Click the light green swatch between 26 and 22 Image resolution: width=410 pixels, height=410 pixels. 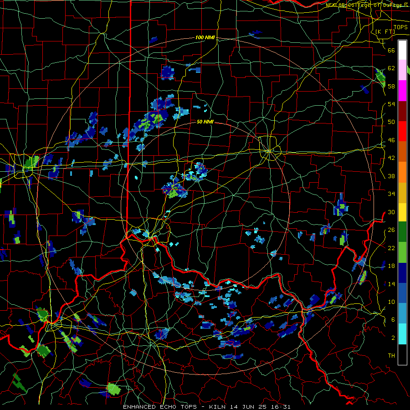[x=402, y=252]
